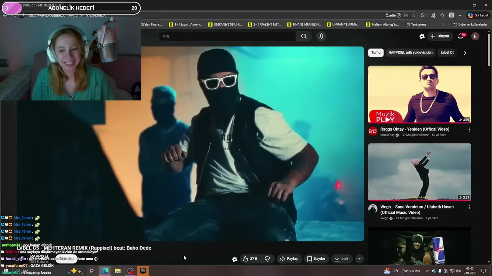Open 1+1 Eşyalı Amerik bookmark
The width and height of the screenshot is (492, 276).
(x=185, y=25)
